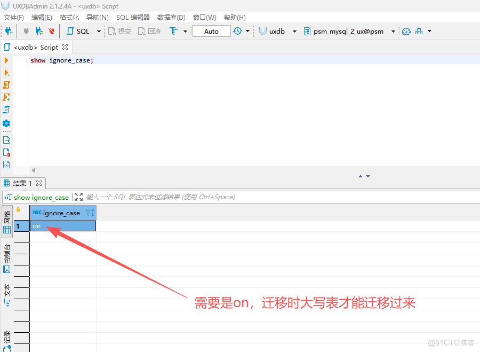Click the 回滚 rollback button

149,32
